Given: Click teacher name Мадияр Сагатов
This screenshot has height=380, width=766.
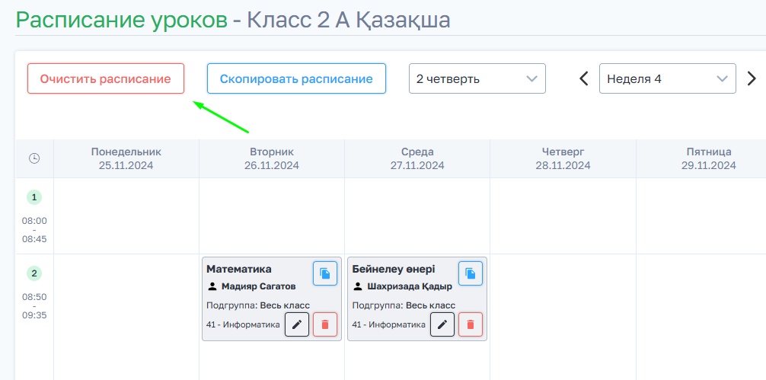Looking at the screenshot, I should tap(259, 286).
